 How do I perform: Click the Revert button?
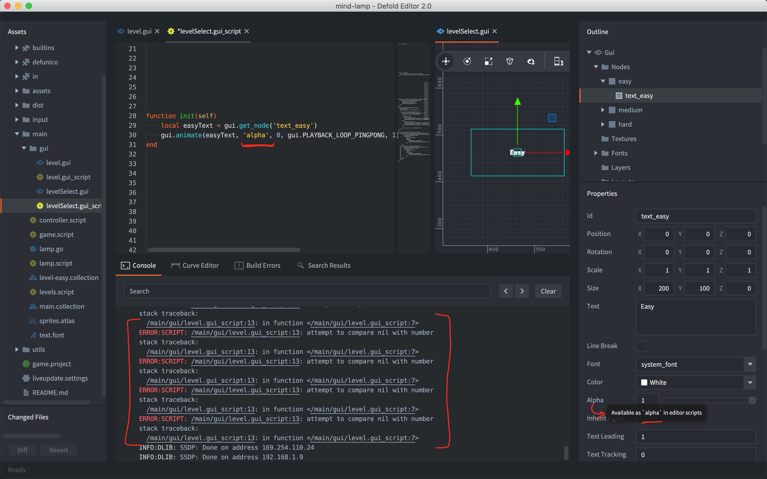pyautogui.click(x=59, y=450)
